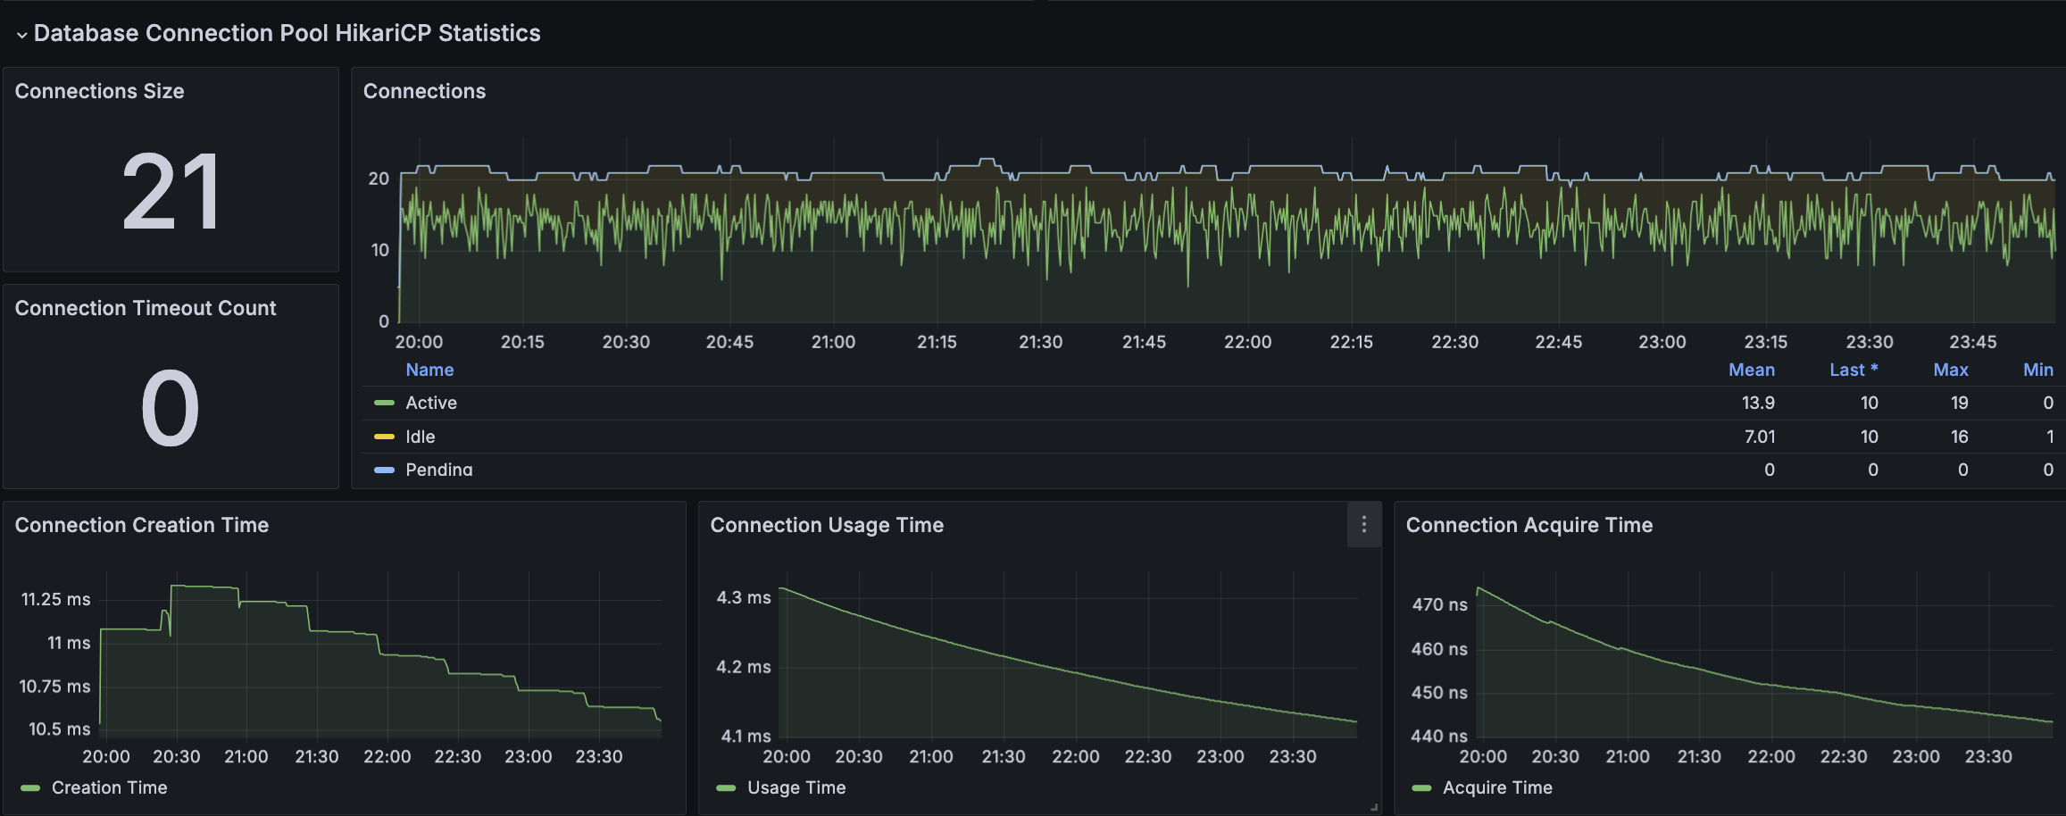
Task: Change the blue Pending series color
Action: 384,470
